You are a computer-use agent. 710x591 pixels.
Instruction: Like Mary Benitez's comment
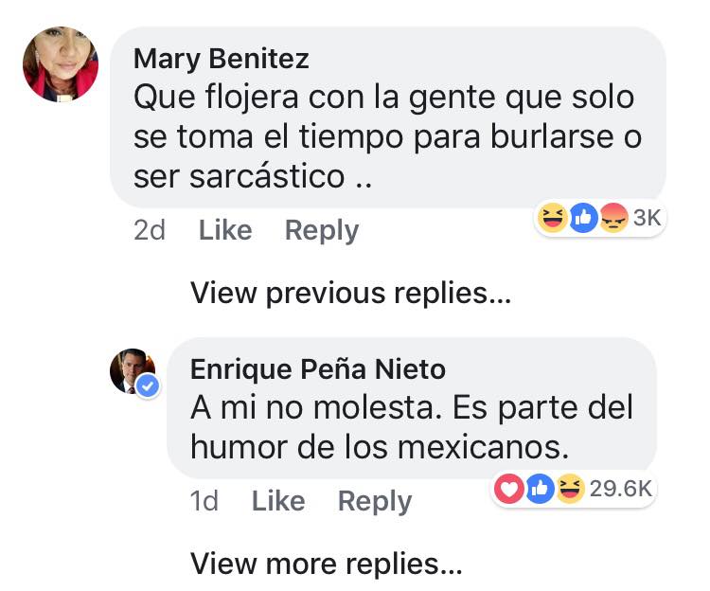click(x=225, y=230)
